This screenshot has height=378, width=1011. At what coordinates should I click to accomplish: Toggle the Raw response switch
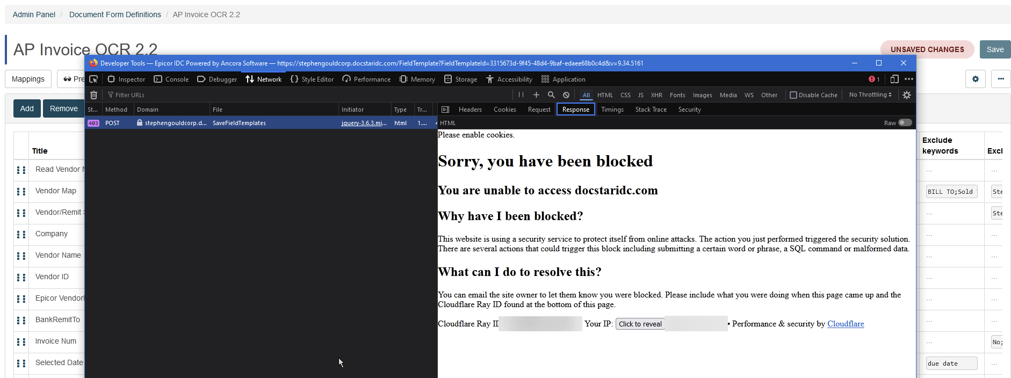coord(905,122)
